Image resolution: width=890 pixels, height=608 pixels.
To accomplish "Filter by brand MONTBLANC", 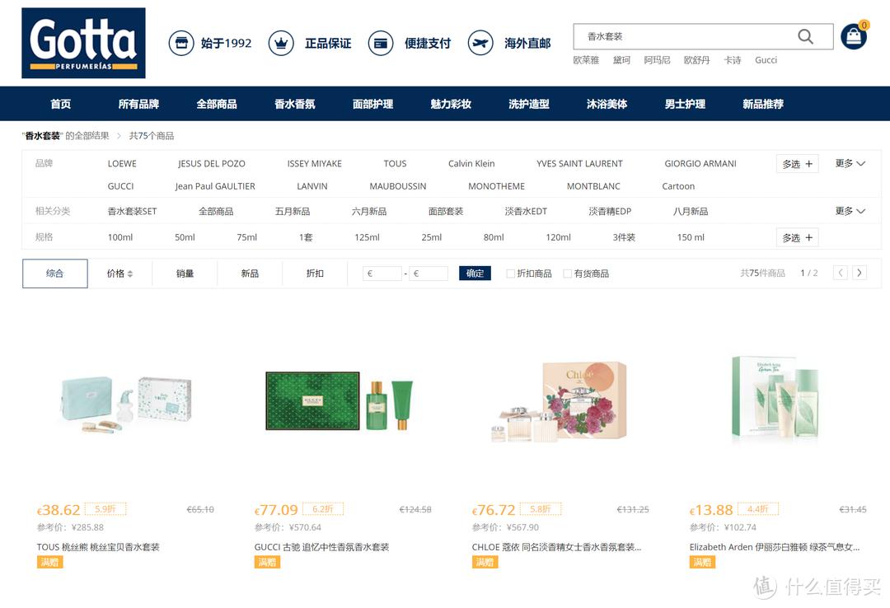I will pyautogui.click(x=593, y=186).
